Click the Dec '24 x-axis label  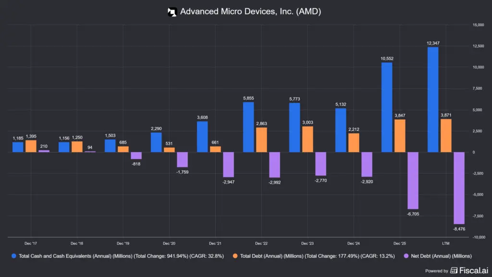click(x=354, y=243)
